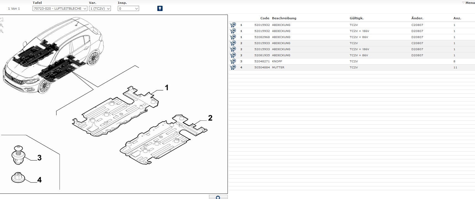The image size is (475, 199).
Task: Add first 52015932 ABDECKUNG row to cart
Action: (x=233, y=25)
